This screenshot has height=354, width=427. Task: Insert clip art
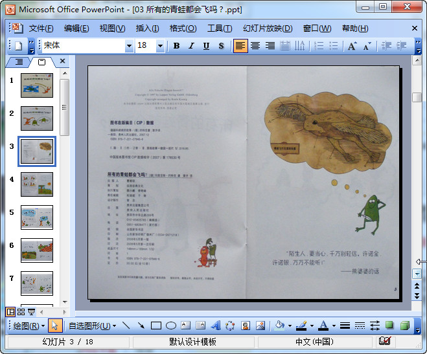tap(246, 326)
